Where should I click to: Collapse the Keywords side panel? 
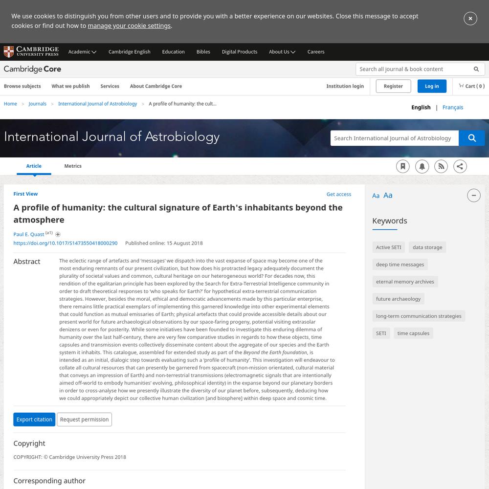[474, 195]
